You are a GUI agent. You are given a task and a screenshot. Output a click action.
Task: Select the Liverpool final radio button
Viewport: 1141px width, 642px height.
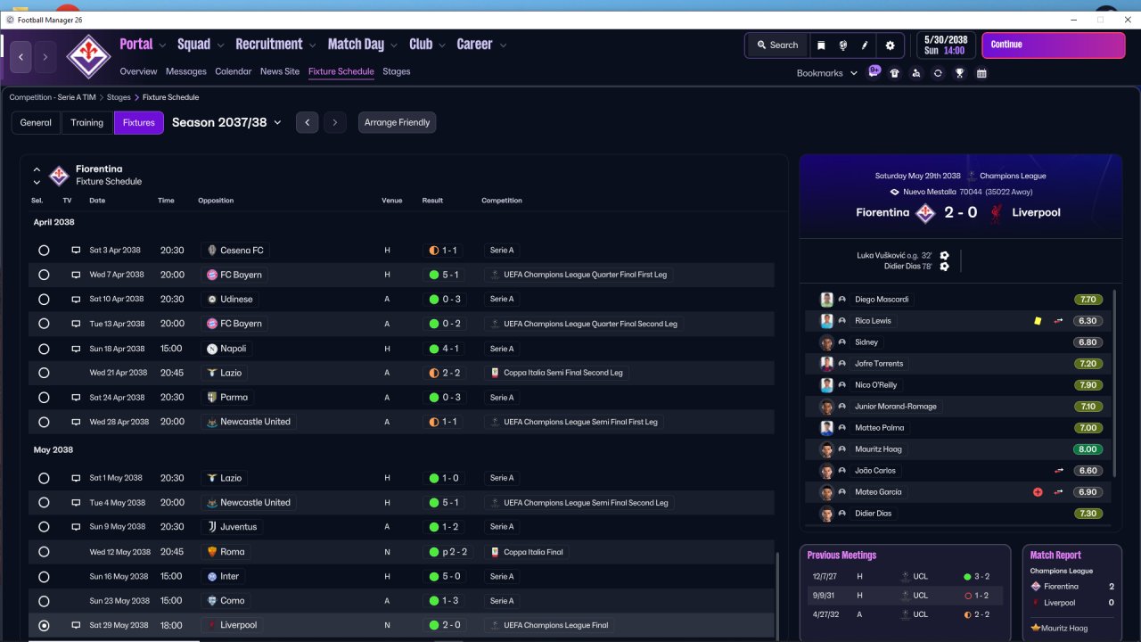pos(44,625)
